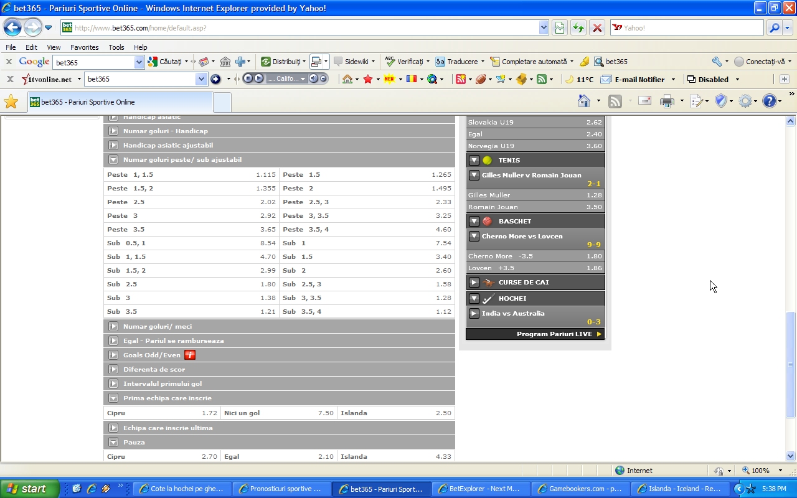The width and height of the screenshot is (797, 498).
Task: Expand the Echipa care inscrie ultima section
Action: (113, 428)
